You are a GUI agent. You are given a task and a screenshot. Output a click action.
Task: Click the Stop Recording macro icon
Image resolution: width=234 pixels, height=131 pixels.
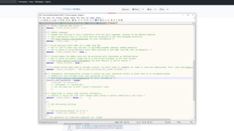coord(114,20)
